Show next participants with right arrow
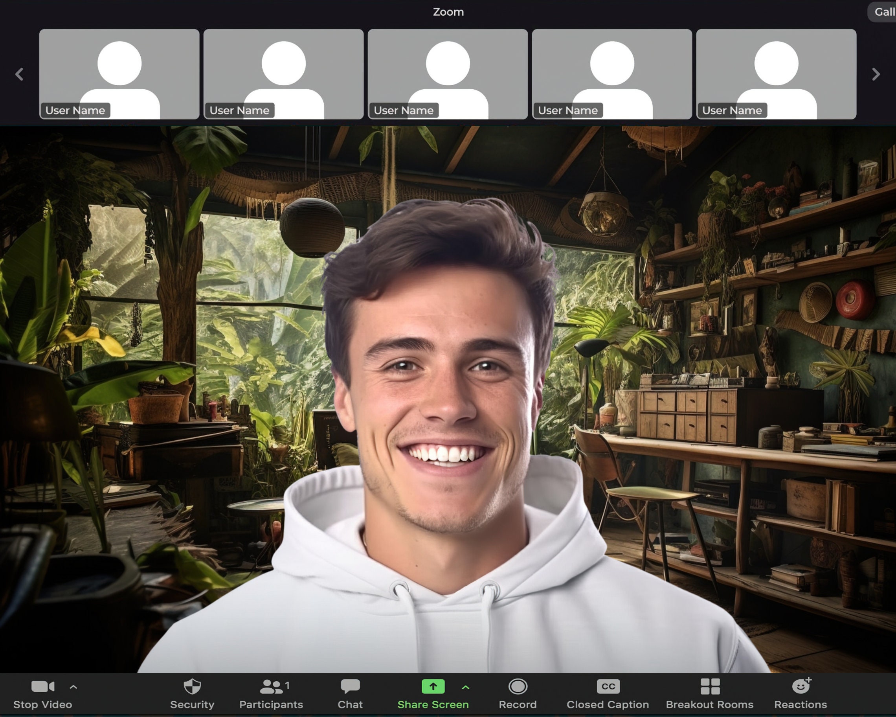896x717 pixels. (876, 74)
